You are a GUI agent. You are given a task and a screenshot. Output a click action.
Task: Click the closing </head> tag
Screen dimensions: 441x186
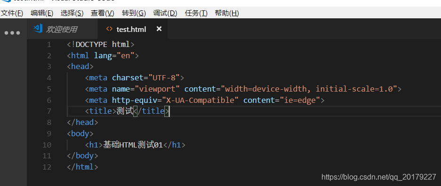(83, 122)
